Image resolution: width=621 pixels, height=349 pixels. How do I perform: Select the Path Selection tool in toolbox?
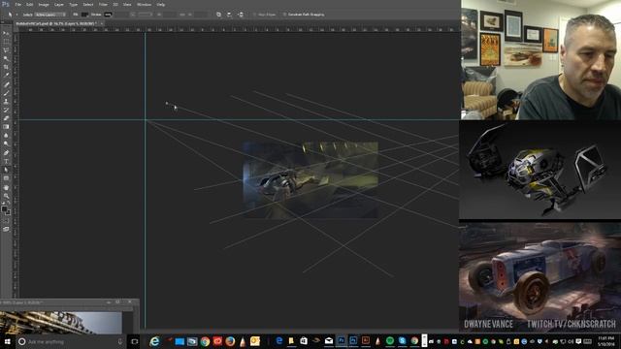[x=6, y=170]
